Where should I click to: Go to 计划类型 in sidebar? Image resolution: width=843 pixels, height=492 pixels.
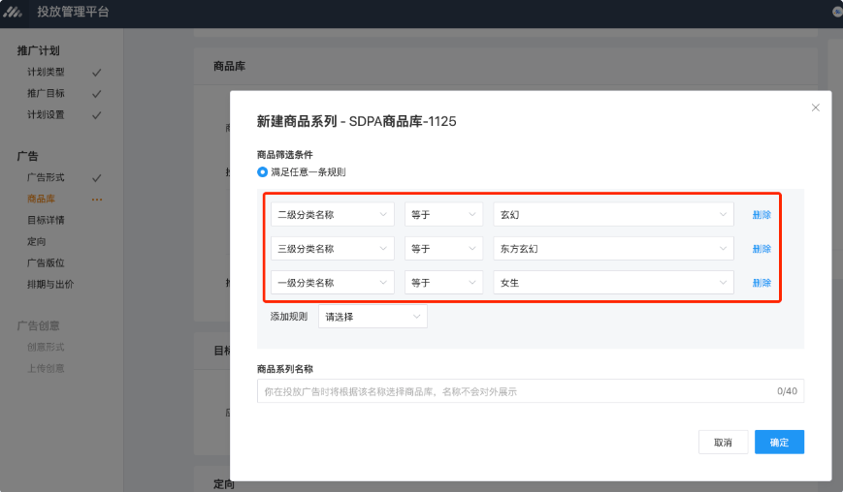tap(46, 72)
